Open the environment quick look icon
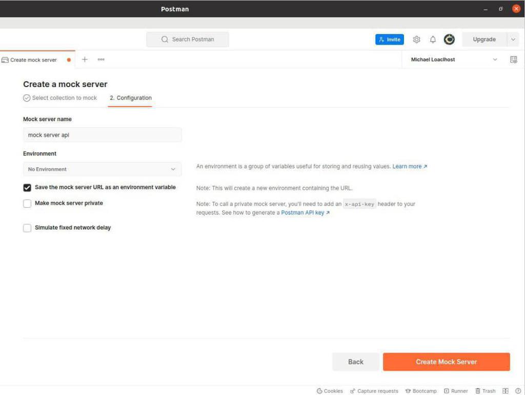The width and height of the screenshot is (525, 395). pyautogui.click(x=513, y=60)
